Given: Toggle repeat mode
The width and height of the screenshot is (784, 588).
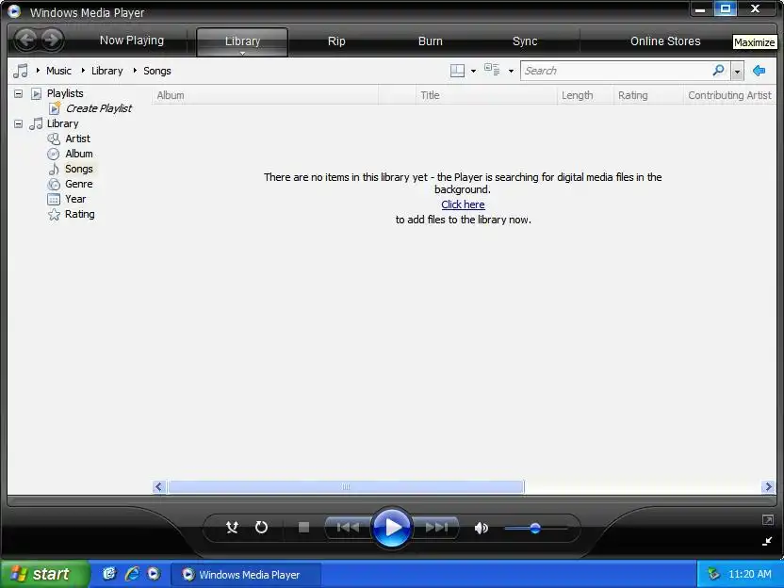Looking at the screenshot, I should click(x=262, y=528).
